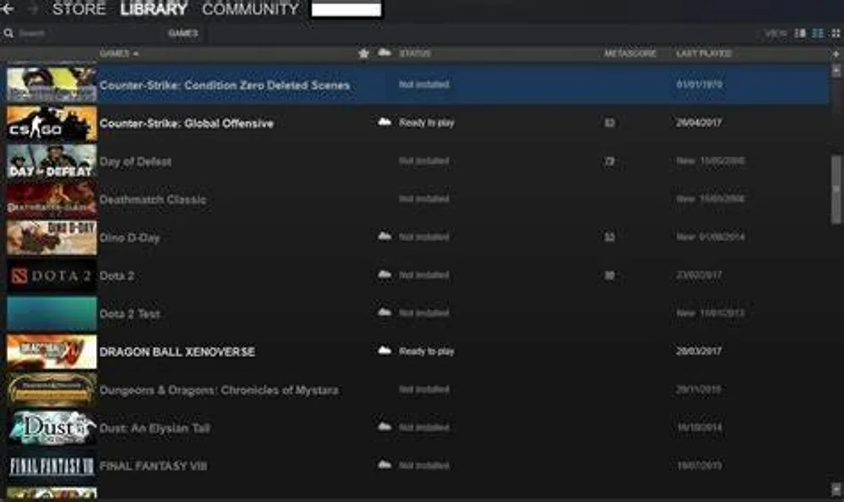844x502 pixels.
Task: Select the Deathmatch Classic thumbnail
Action: (x=52, y=200)
